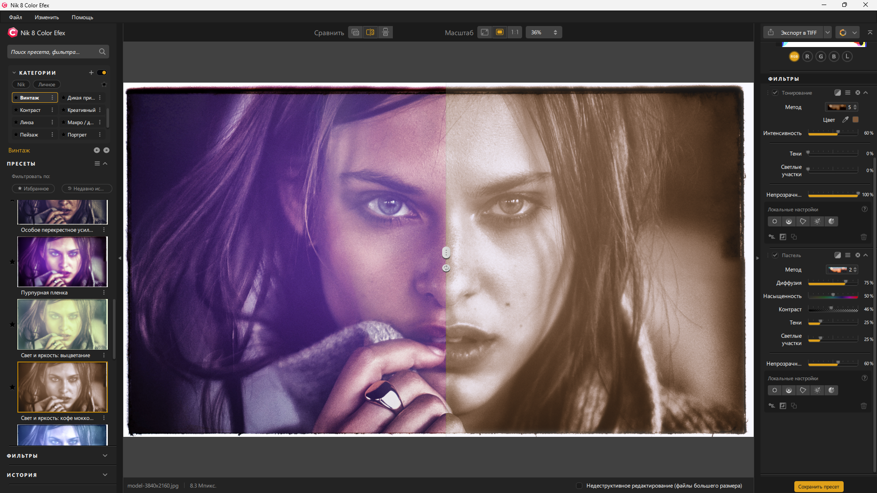
Task: Collapse the Тонирование filter panel
Action: 866,93
